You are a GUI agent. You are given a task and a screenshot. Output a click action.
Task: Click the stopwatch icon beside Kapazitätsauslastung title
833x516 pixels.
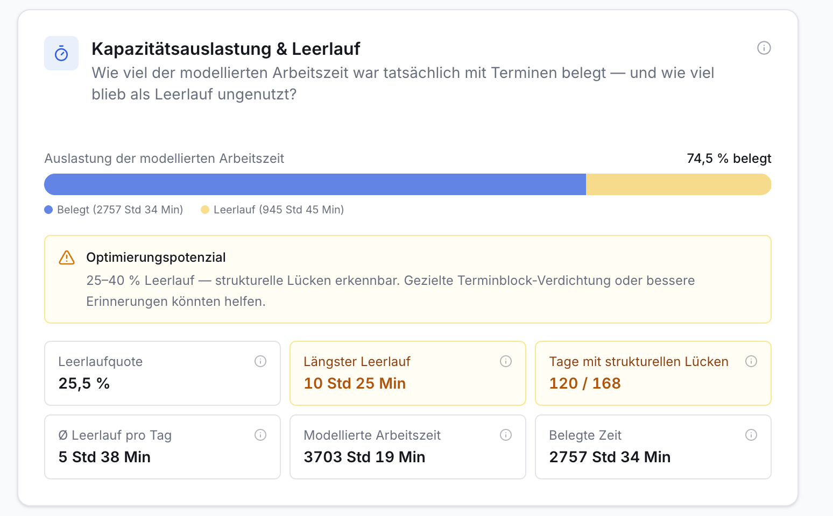[x=61, y=53]
